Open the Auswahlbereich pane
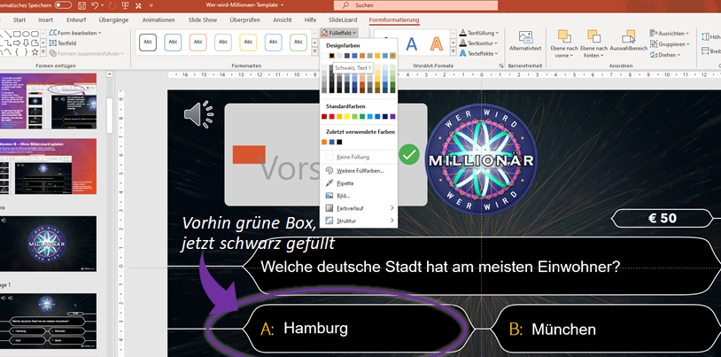 [x=628, y=41]
